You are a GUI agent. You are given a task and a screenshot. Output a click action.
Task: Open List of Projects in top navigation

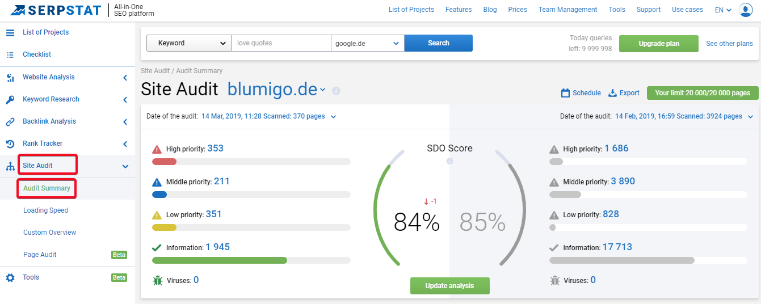[411, 10]
